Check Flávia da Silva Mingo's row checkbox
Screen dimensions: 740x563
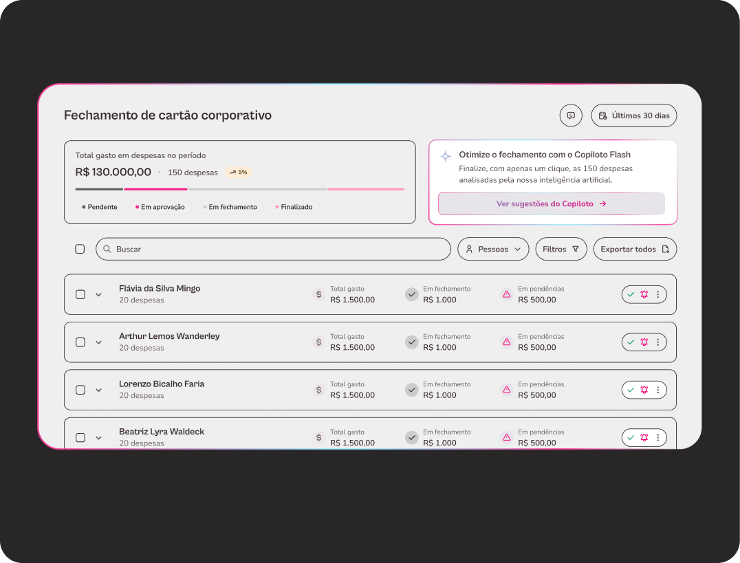pos(80,294)
